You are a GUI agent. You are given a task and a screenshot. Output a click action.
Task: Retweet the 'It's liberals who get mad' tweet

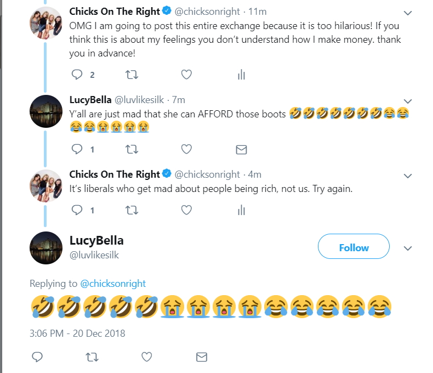(132, 210)
